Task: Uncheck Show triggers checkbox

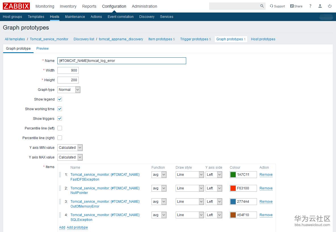Action: tap(60, 118)
